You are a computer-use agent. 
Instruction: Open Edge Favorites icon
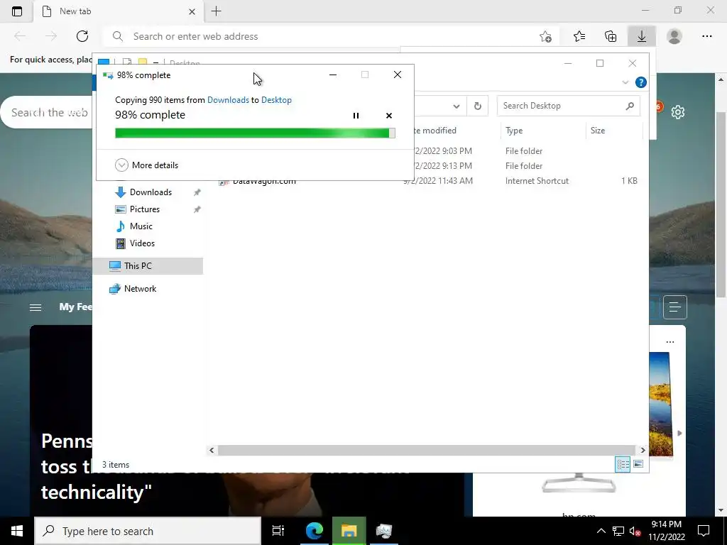click(579, 36)
